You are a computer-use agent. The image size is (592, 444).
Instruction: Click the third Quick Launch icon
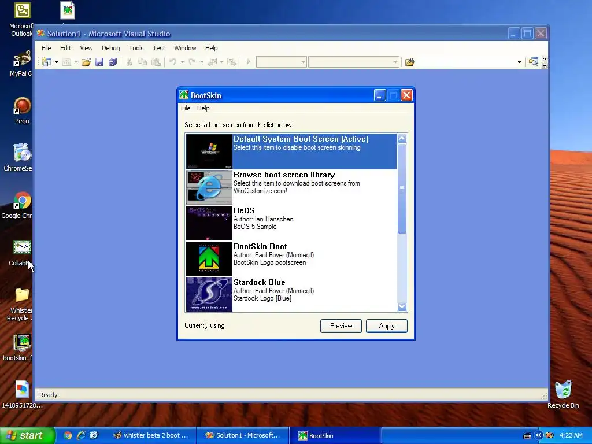point(94,435)
